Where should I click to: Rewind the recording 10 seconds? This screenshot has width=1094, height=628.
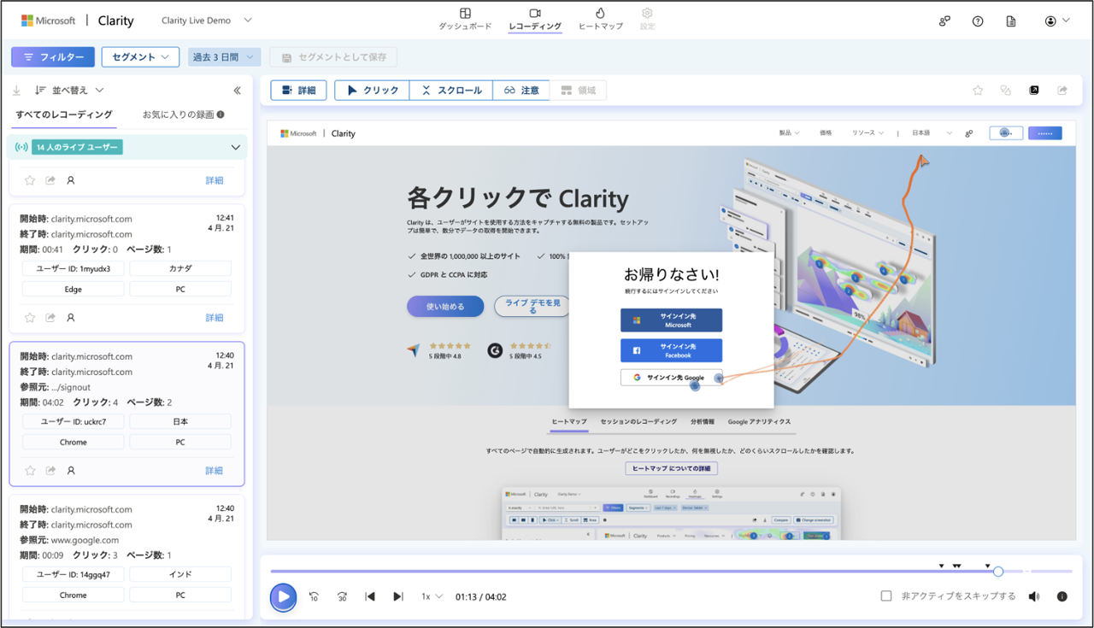pyautogui.click(x=315, y=596)
